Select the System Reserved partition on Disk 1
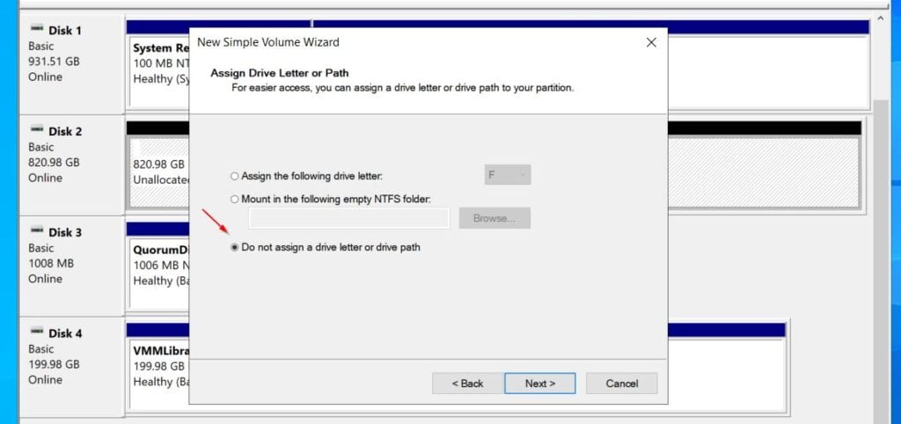 click(160, 70)
